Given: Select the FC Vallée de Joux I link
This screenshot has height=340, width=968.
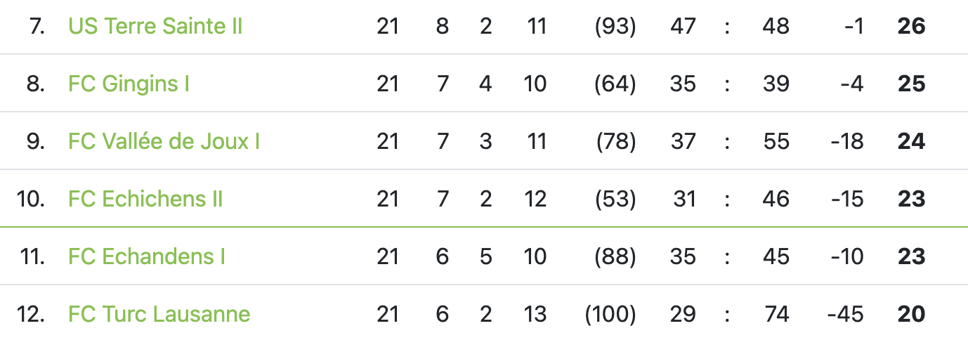Looking at the screenshot, I should pyautogui.click(x=164, y=142).
